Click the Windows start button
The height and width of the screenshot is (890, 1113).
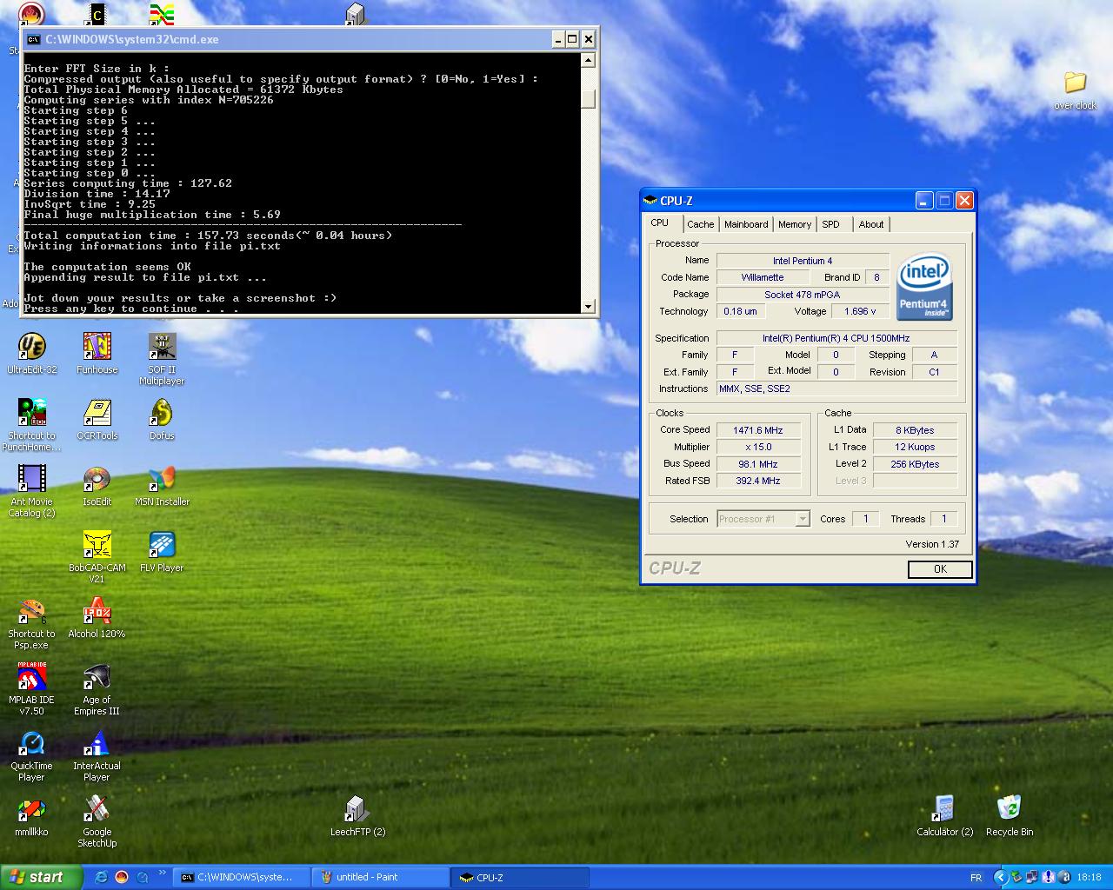[x=42, y=877]
